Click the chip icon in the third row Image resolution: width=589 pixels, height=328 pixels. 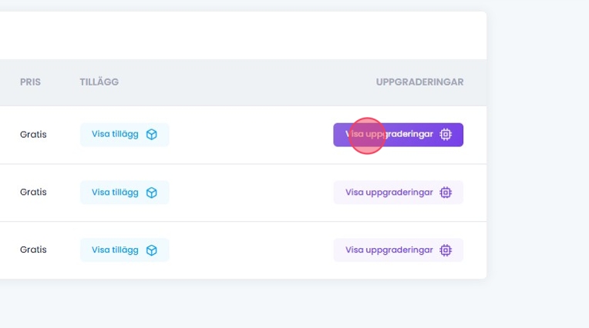pos(446,250)
